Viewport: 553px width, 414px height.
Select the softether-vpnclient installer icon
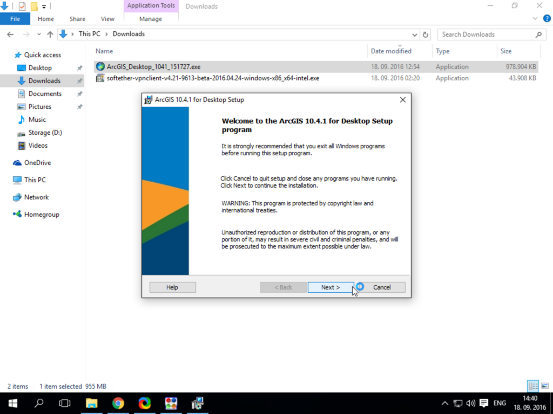tap(100, 78)
